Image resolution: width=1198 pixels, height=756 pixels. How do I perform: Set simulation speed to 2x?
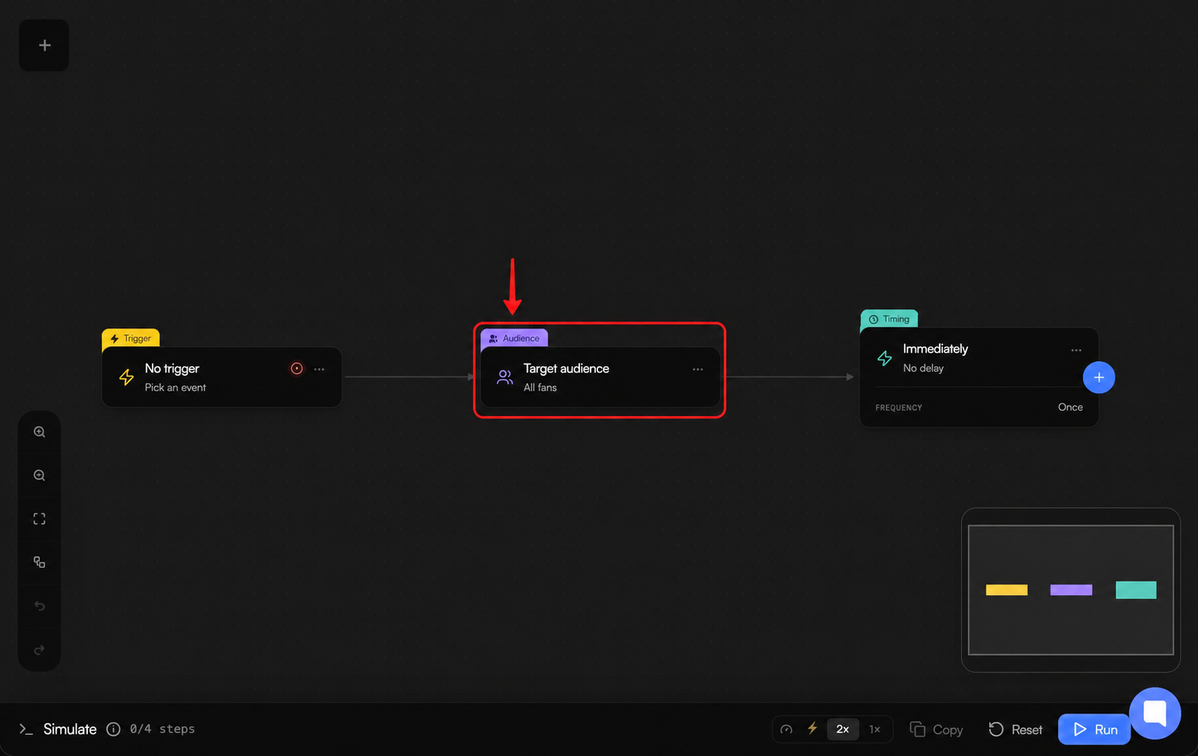(843, 729)
